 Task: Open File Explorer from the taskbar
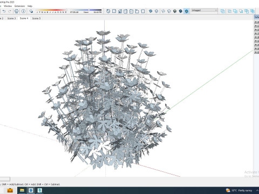pos(22,190)
